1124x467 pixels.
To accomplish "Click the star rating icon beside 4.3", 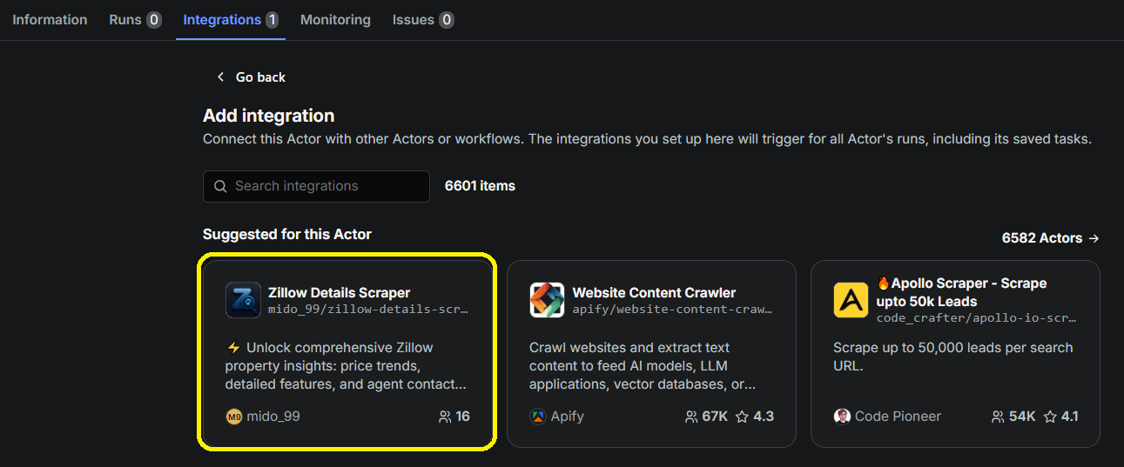I will point(742,417).
